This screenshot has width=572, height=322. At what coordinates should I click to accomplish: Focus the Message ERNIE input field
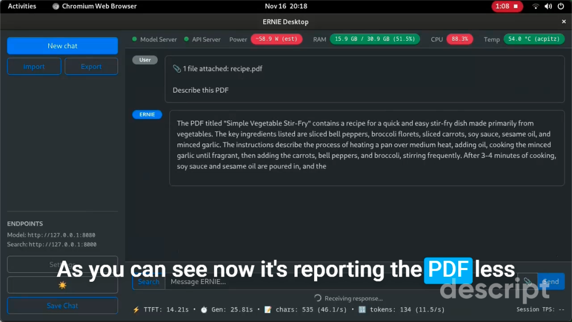(341, 282)
